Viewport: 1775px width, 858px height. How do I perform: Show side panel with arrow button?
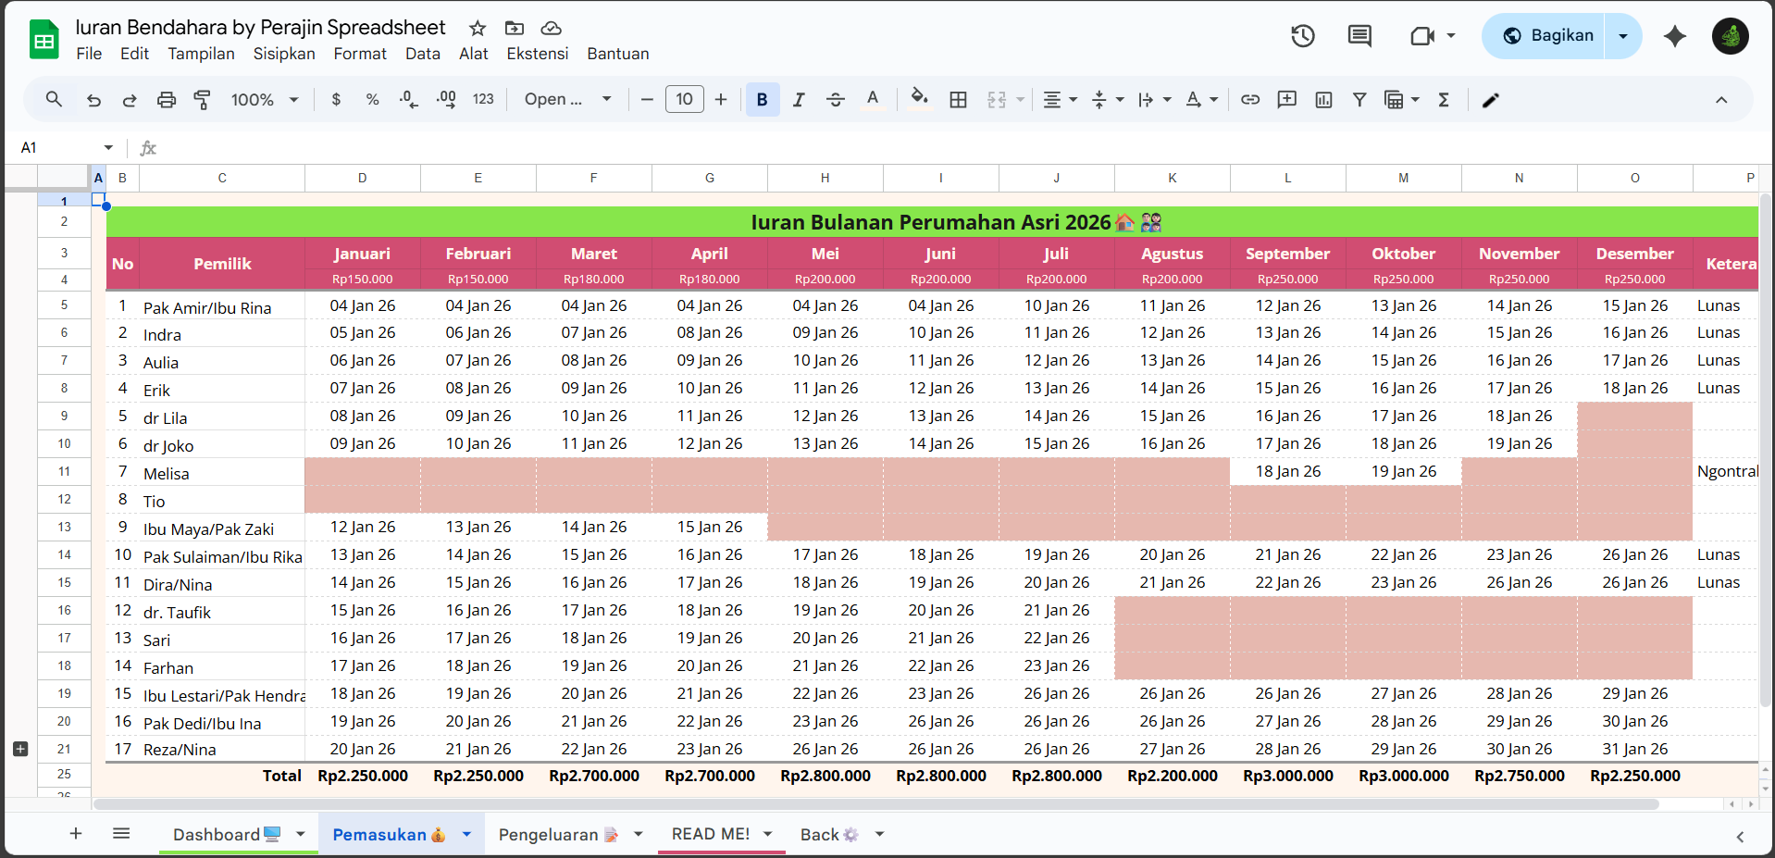[x=1740, y=836]
